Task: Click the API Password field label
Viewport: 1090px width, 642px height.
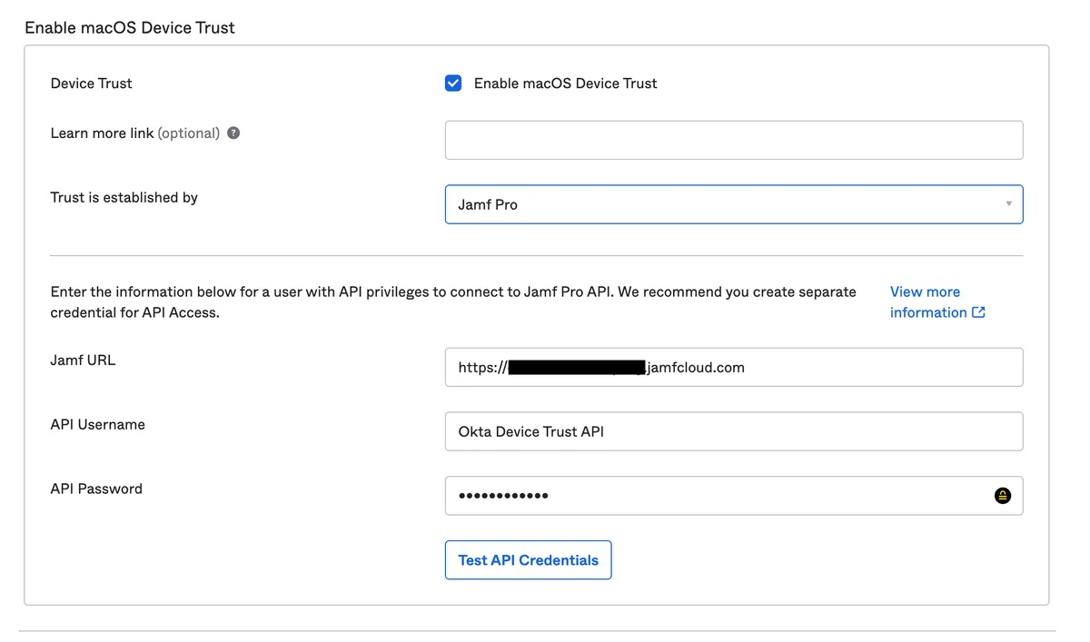Action: click(x=96, y=489)
